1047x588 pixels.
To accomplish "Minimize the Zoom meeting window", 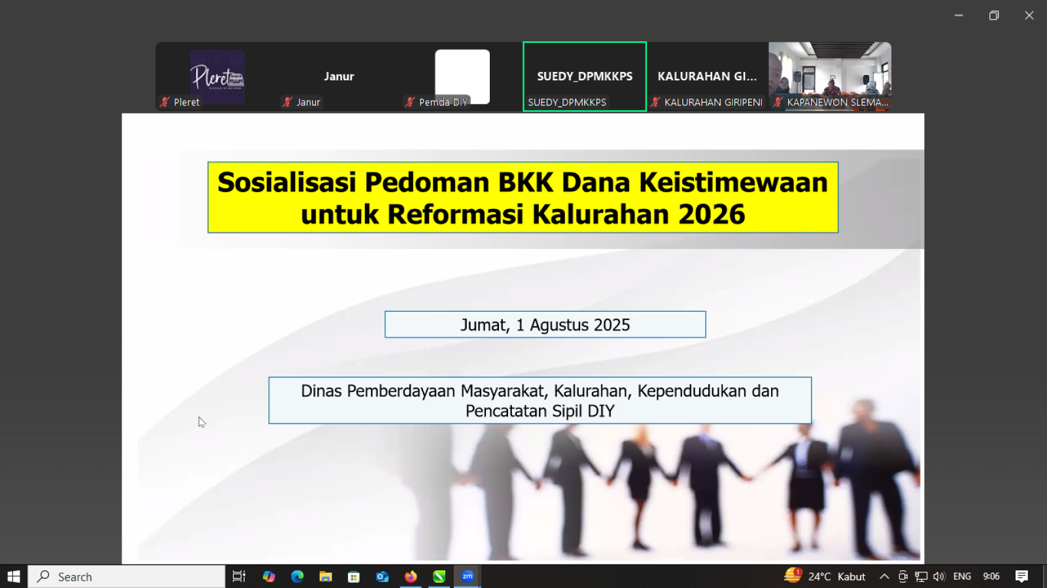I will [959, 15].
